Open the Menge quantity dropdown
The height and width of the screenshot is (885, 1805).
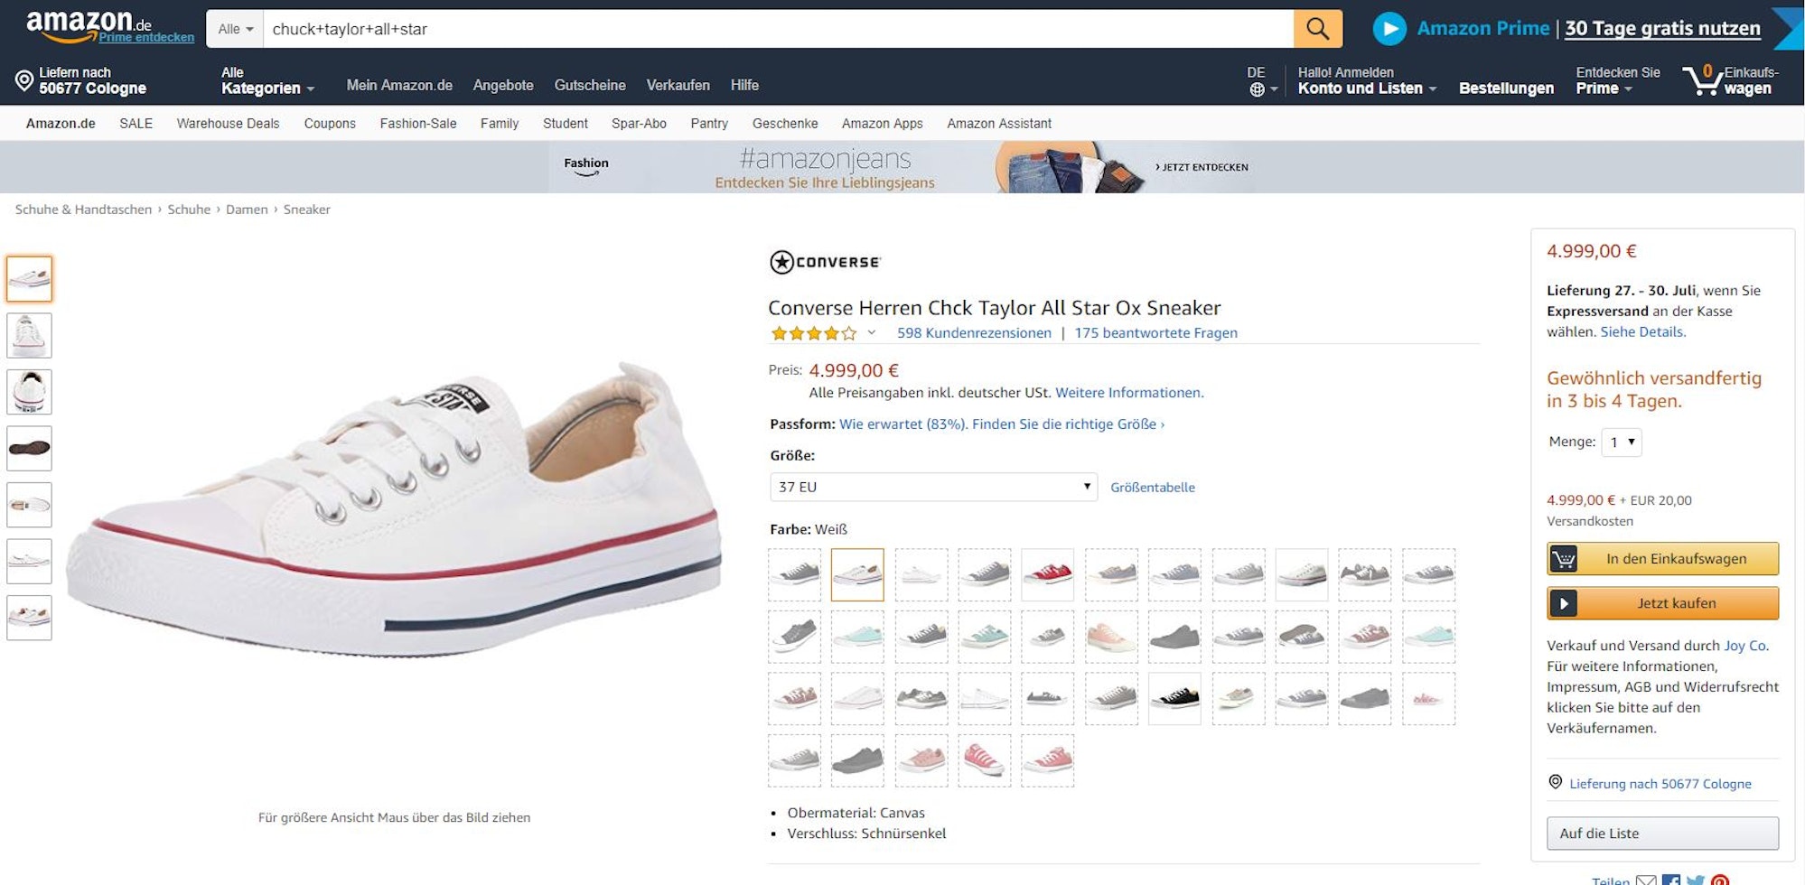tap(1622, 442)
